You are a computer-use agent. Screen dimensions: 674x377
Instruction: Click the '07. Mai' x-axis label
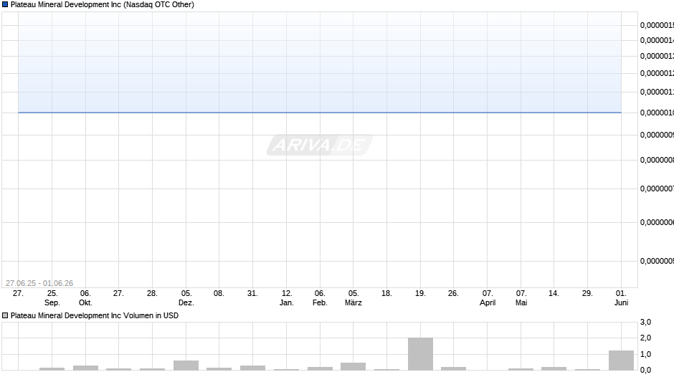point(521,298)
